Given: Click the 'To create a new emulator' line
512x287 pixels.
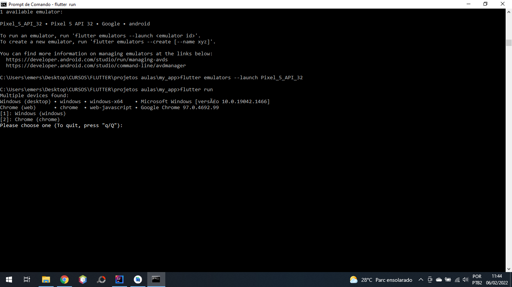Looking at the screenshot, I should coord(108,42).
